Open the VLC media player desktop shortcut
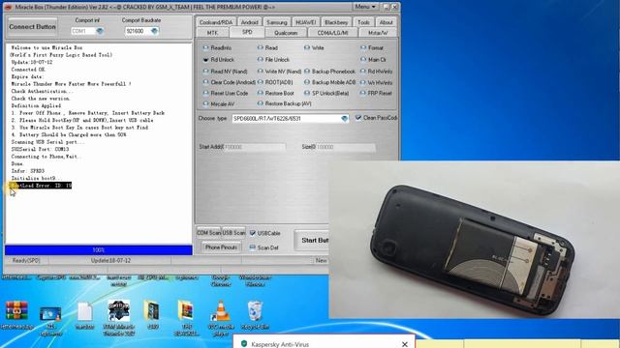This screenshot has width=620, height=348. [x=220, y=318]
